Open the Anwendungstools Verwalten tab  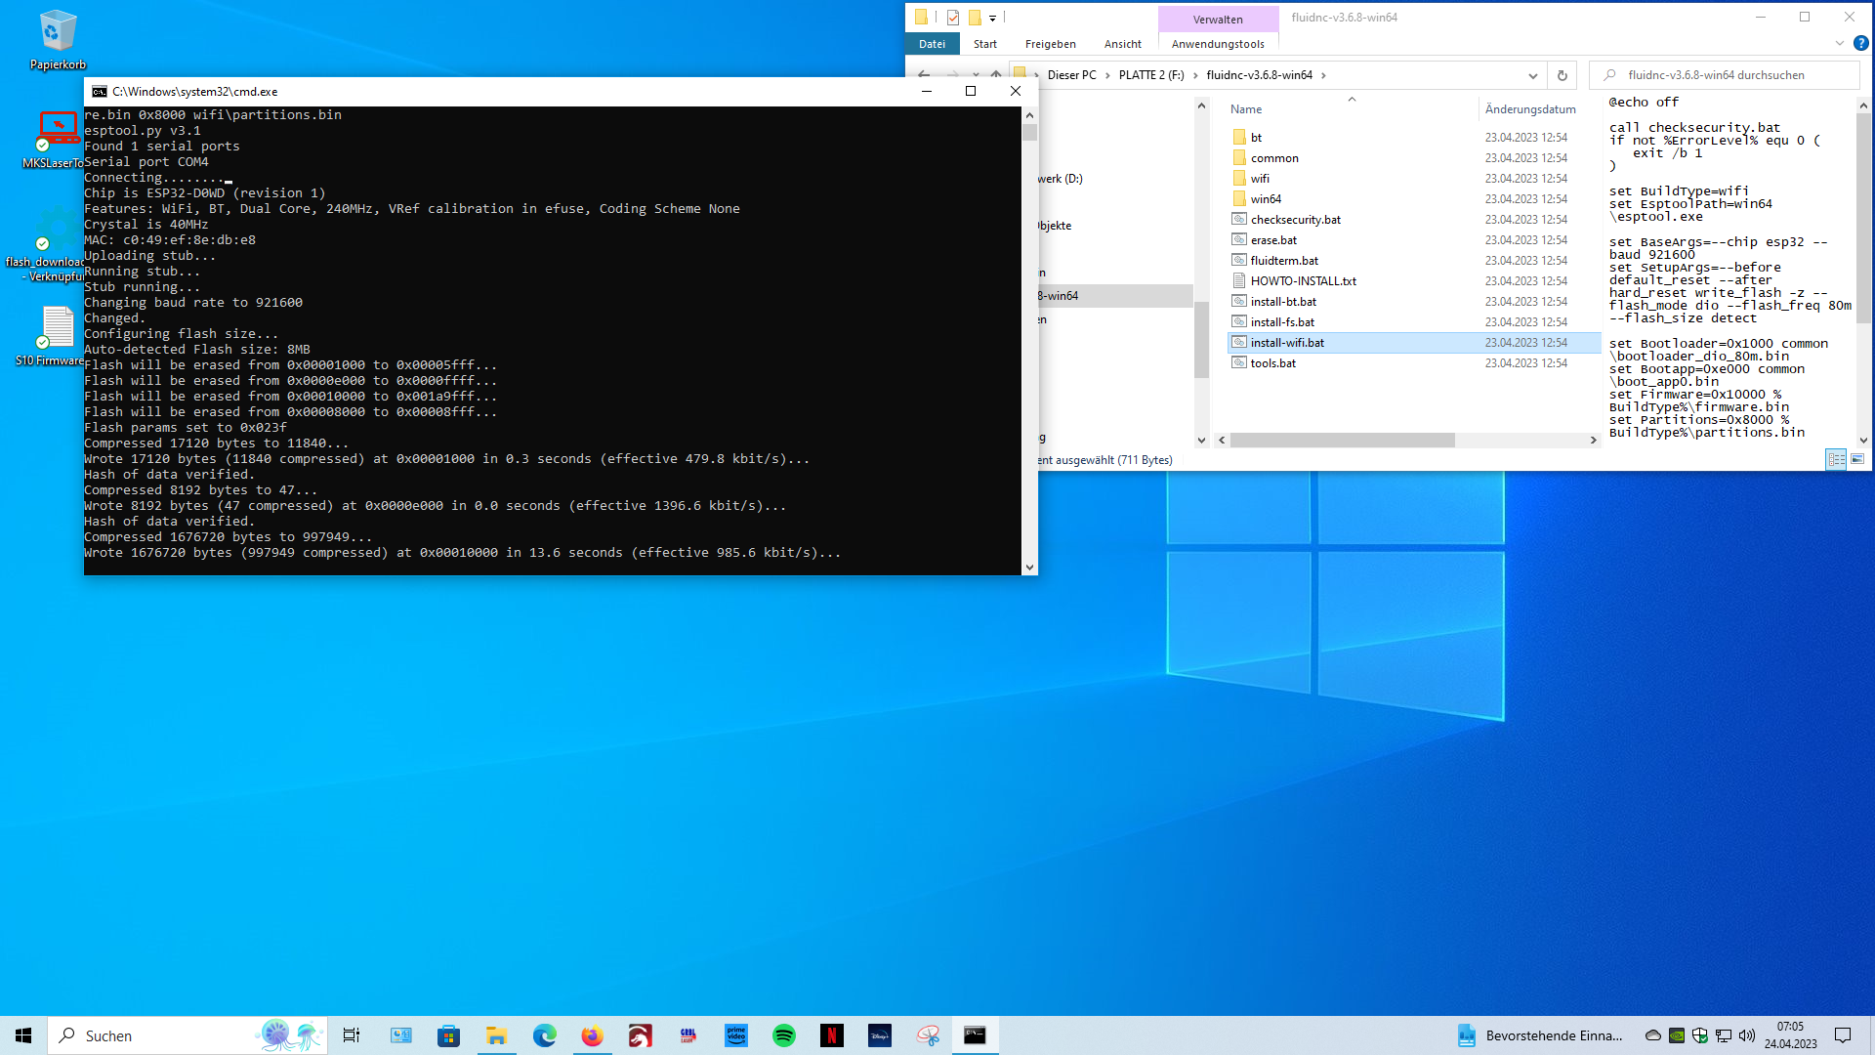(x=1218, y=43)
